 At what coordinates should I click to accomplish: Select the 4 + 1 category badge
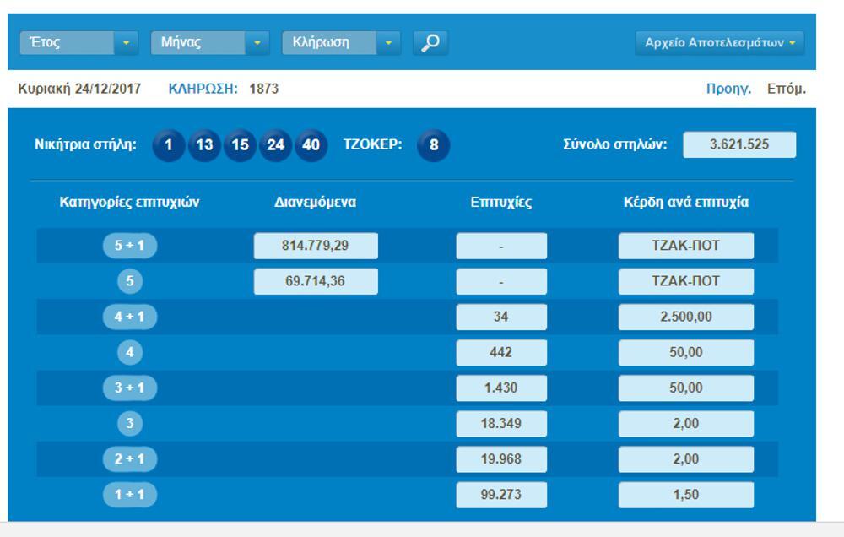pyautogui.click(x=130, y=317)
